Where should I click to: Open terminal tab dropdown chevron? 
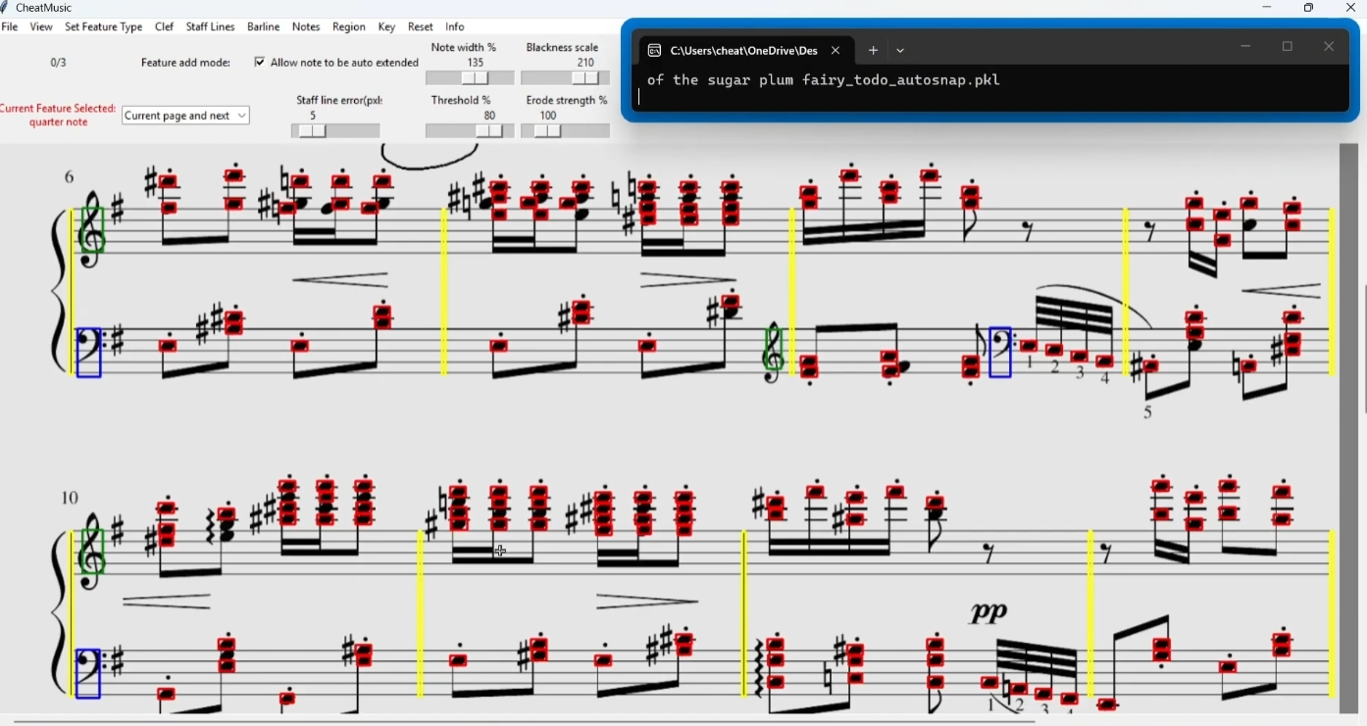[x=901, y=51]
